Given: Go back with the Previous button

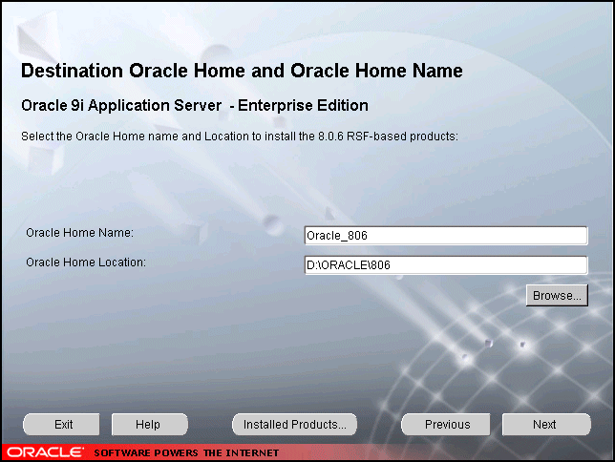Looking at the screenshot, I should click(446, 425).
